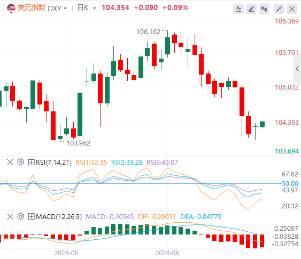Collapse fullscreen with the shrink arrows icon
301x259 pixels.
279,9
